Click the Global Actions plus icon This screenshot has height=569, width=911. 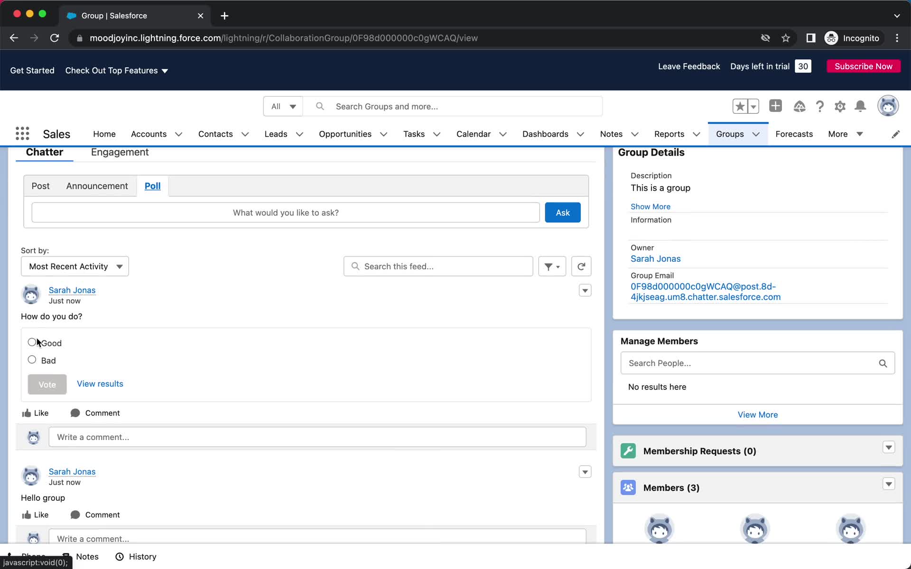pyautogui.click(x=775, y=106)
